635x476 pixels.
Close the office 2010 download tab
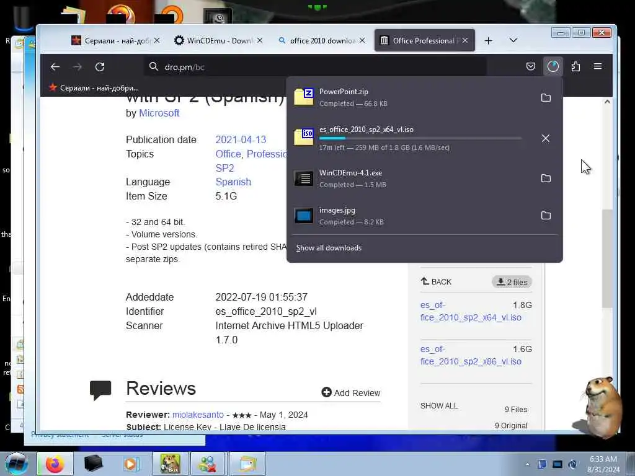(x=362, y=40)
